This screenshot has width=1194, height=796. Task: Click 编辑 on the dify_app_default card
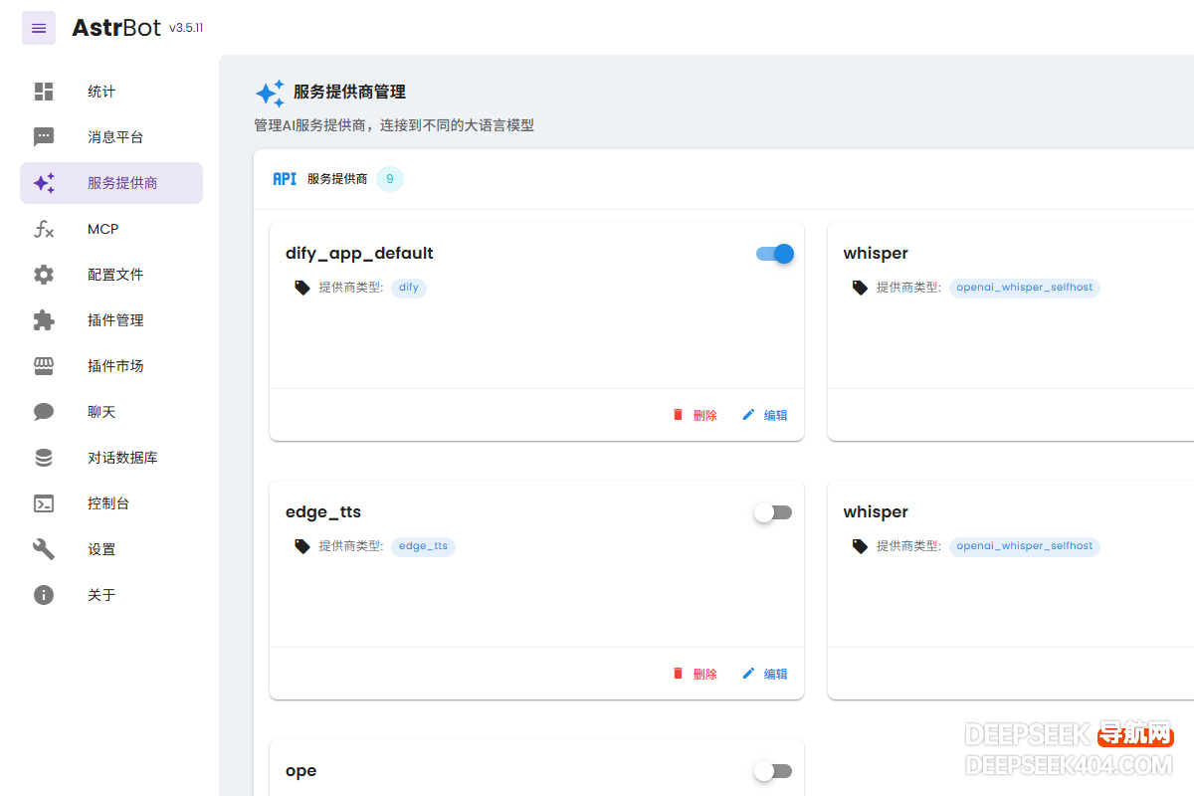(765, 415)
